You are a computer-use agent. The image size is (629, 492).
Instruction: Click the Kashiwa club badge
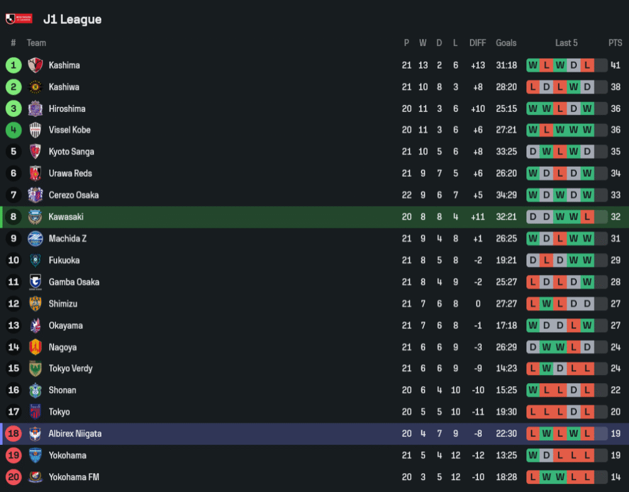[35, 87]
